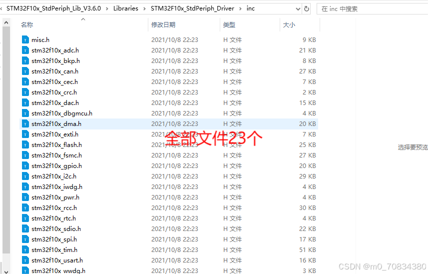Click the stm32f10x_usart.h file icon
The width and height of the screenshot is (428, 274).
[25, 260]
